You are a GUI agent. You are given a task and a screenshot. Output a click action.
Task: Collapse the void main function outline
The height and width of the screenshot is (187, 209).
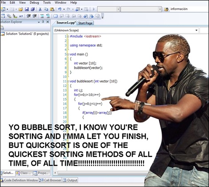coord(68,55)
